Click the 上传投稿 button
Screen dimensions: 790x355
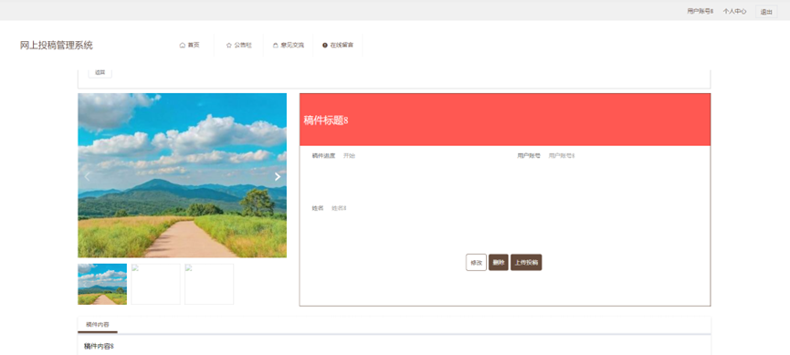pos(526,262)
